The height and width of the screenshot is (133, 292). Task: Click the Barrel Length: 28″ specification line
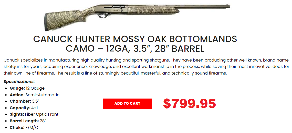tap(28, 121)
